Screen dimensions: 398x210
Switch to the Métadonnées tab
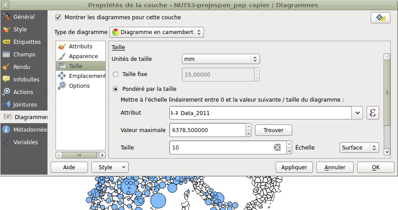pos(24,129)
